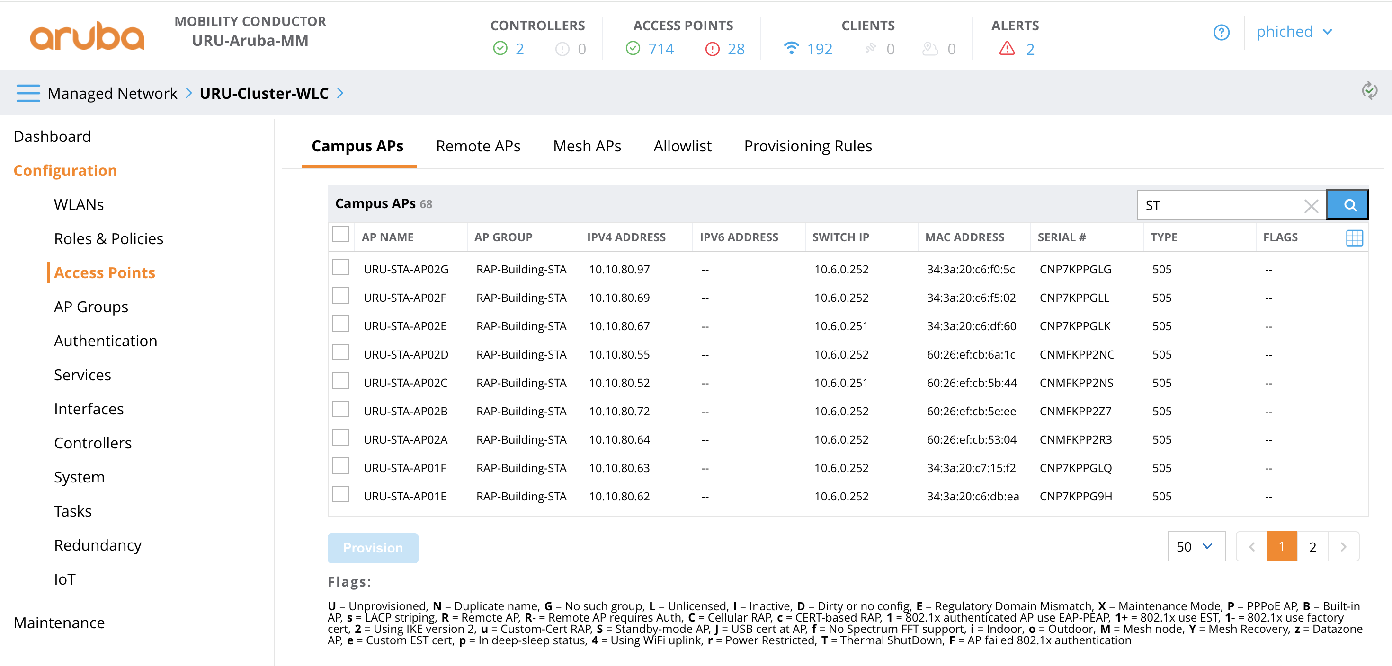
Task: Open WLANs in the sidebar
Action: point(79,204)
